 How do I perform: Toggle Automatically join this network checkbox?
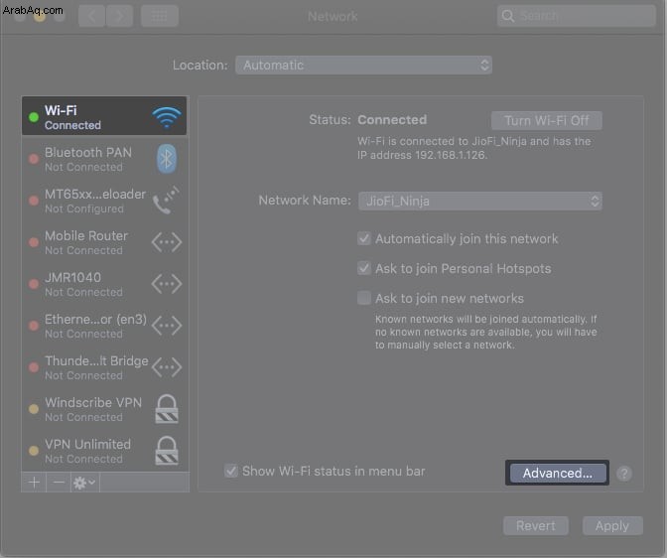(364, 238)
